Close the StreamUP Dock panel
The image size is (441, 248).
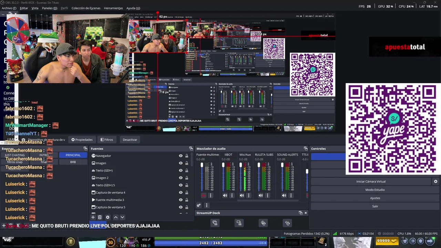[x=306, y=213]
